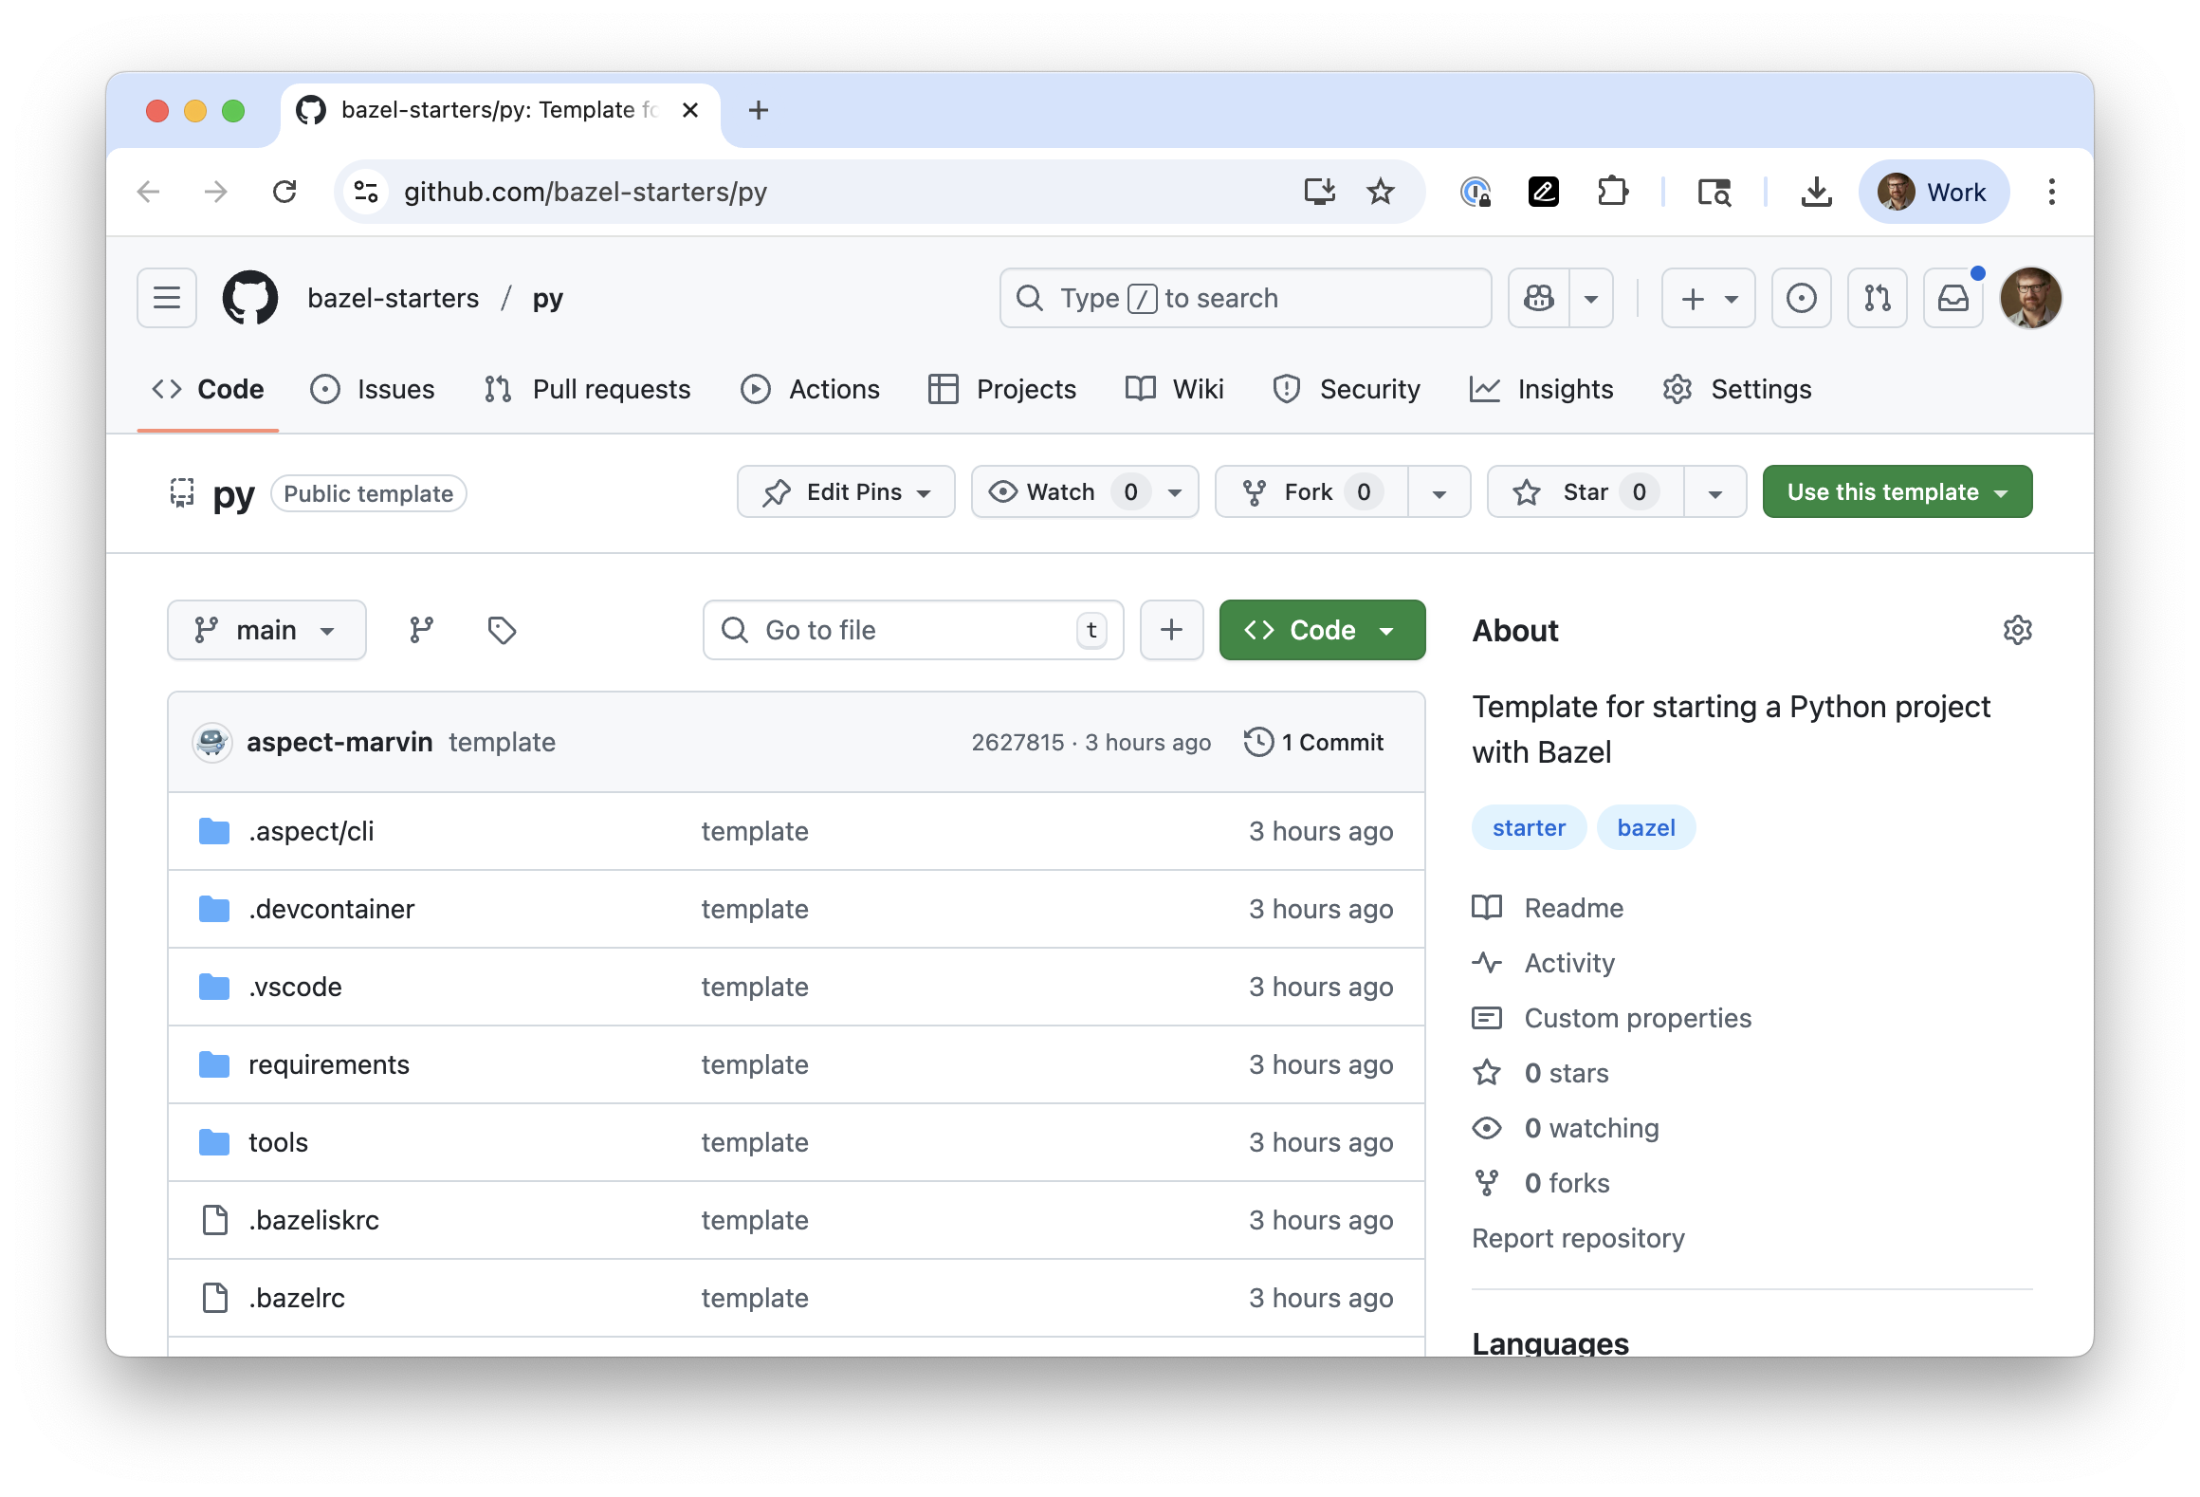Go to the Wiki tab
The width and height of the screenshot is (2200, 1497).
pos(1174,389)
